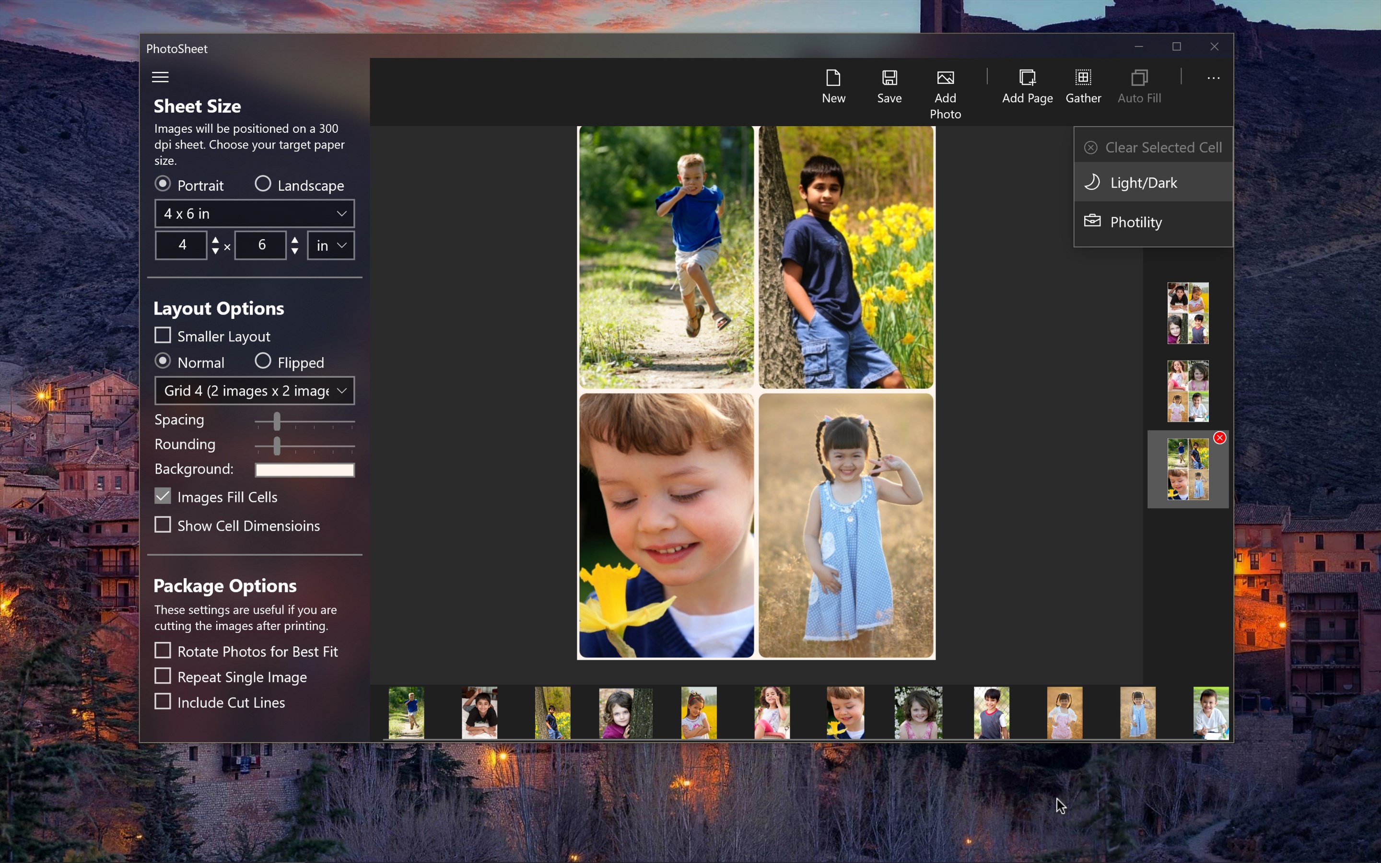The image size is (1381, 863).
Task: Select the Landscape orientation radio button
Action: (262, 184)
